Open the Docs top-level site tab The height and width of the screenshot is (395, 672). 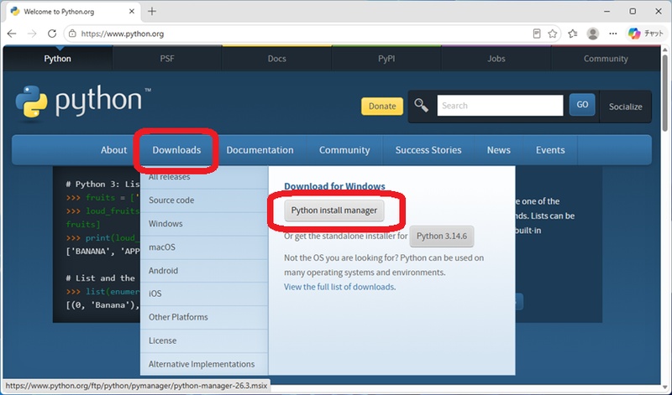click(277, 59)
